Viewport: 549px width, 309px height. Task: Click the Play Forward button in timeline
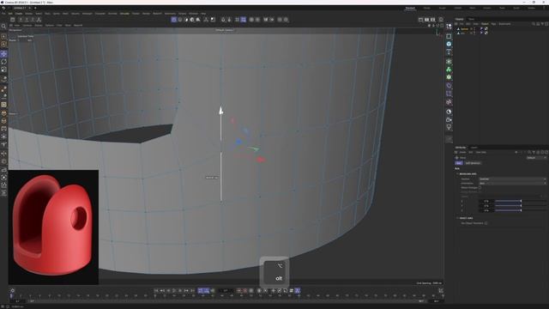tap(174, 291)
